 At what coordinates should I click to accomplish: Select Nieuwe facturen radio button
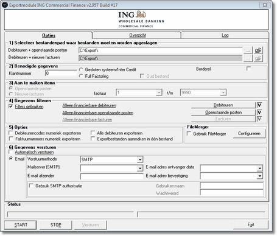(11, 94)
